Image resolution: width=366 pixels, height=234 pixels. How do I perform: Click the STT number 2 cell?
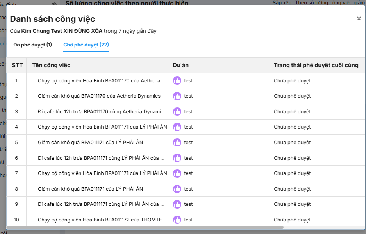coord(16,96)
